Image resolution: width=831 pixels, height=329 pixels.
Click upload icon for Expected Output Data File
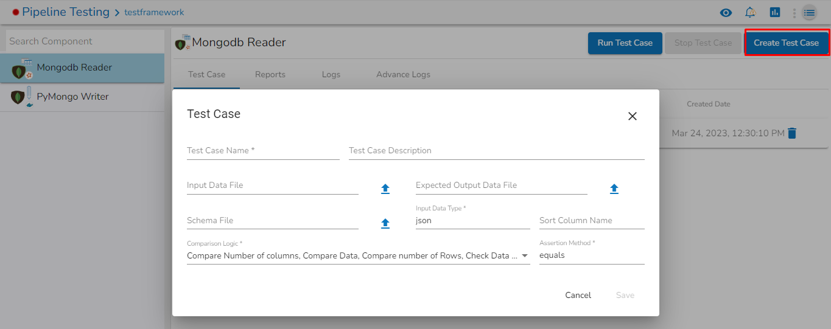(x=614, y=189)
